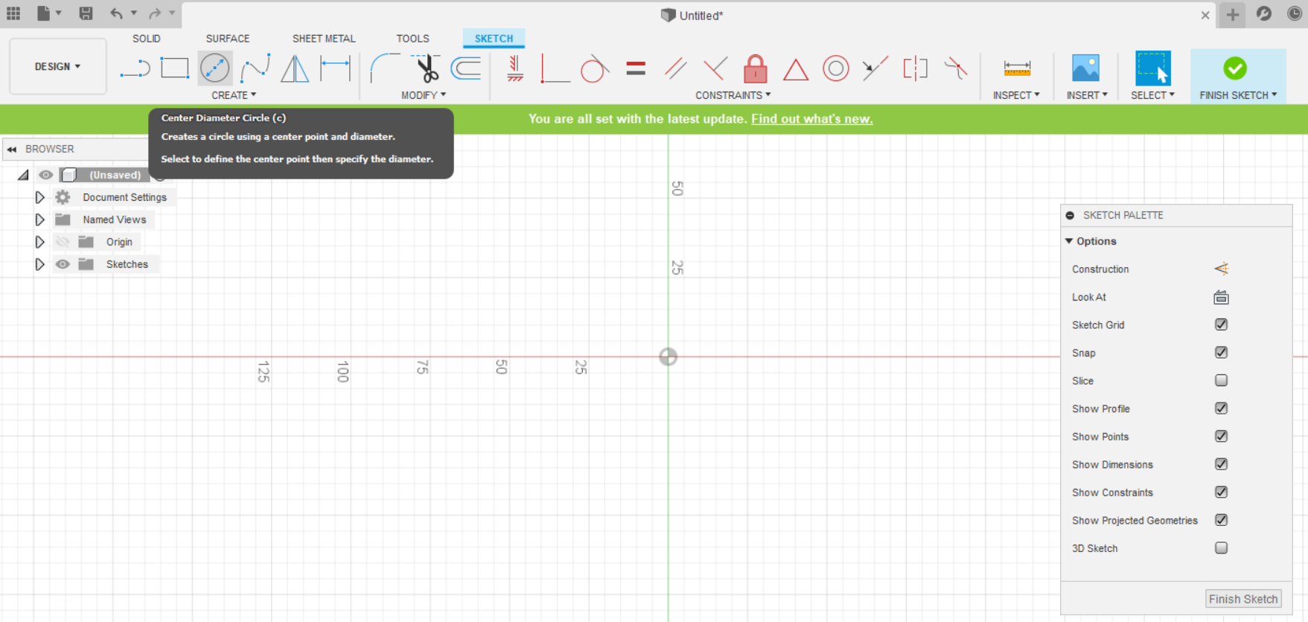
Task: Select the Line sketch tool
Action: [135, 68]
